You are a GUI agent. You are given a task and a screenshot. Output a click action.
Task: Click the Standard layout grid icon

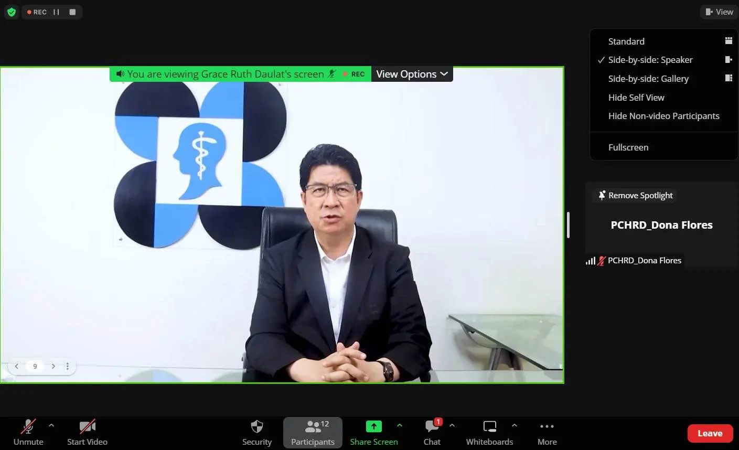coord(729,40)
